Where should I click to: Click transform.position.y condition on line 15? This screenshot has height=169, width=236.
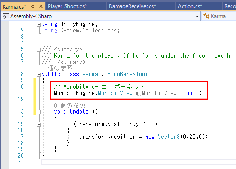point(107,124)
